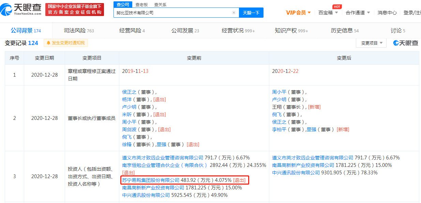Switch to the 查公司 search tab

[123, 5]
